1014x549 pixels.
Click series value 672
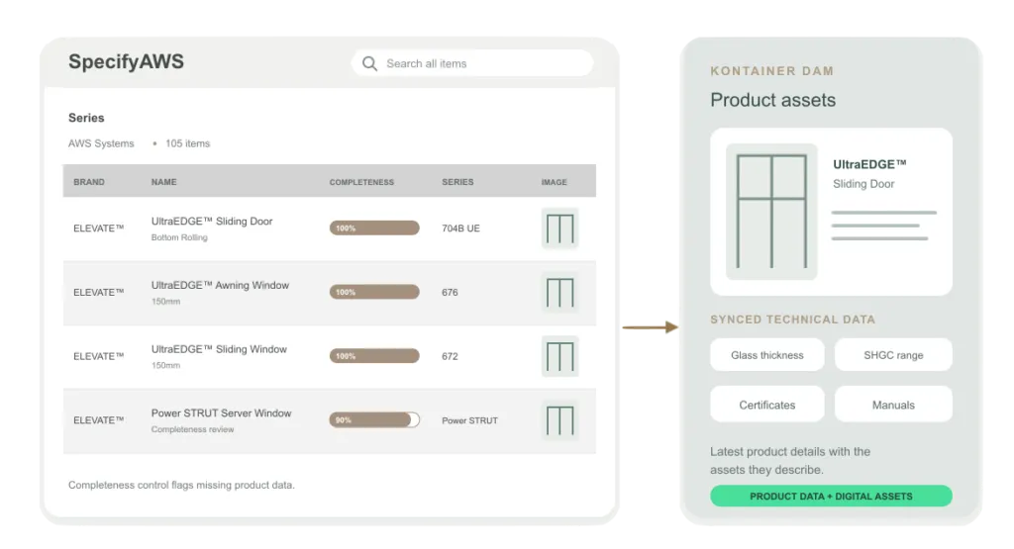click(x=450, y=356)
